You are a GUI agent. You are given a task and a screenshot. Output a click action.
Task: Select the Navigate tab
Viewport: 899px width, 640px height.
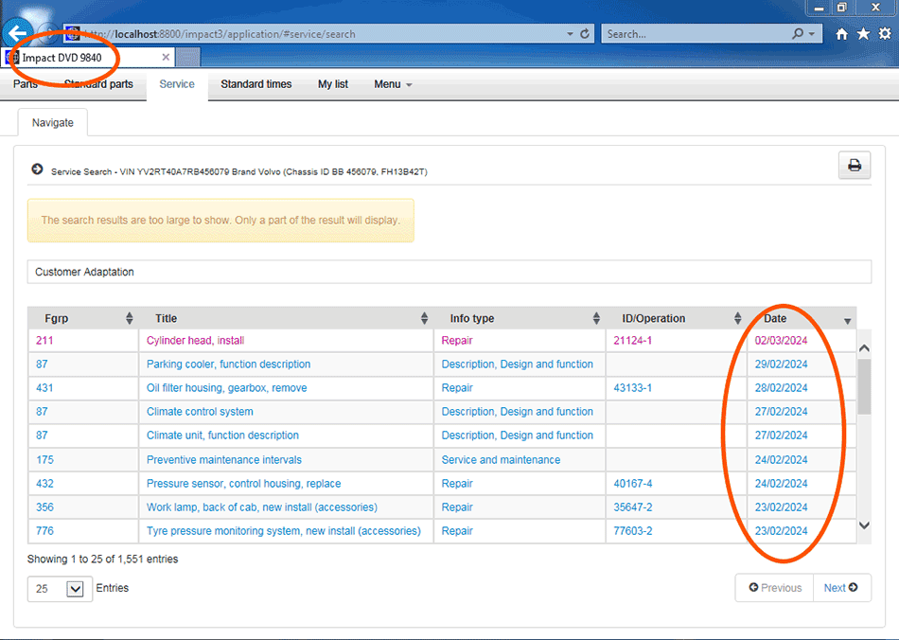click(x=52, y=123)
